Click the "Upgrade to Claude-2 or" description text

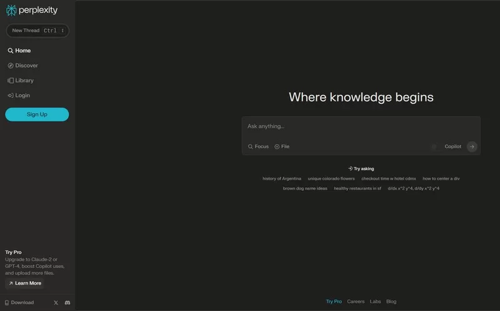tap(31, 259)
